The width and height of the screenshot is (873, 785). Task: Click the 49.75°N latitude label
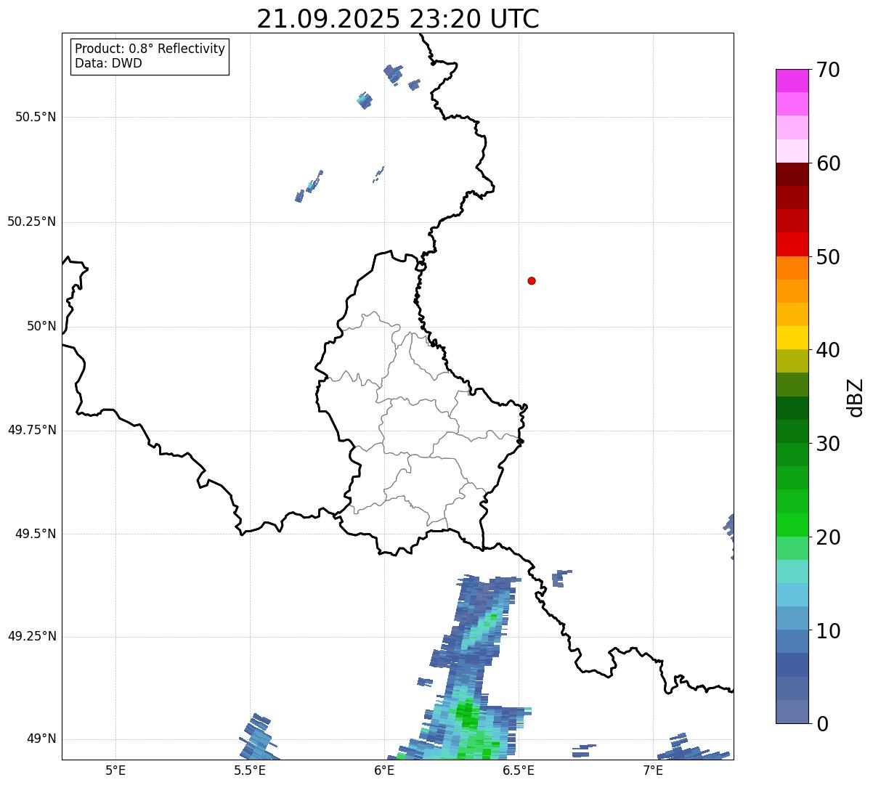32,430
